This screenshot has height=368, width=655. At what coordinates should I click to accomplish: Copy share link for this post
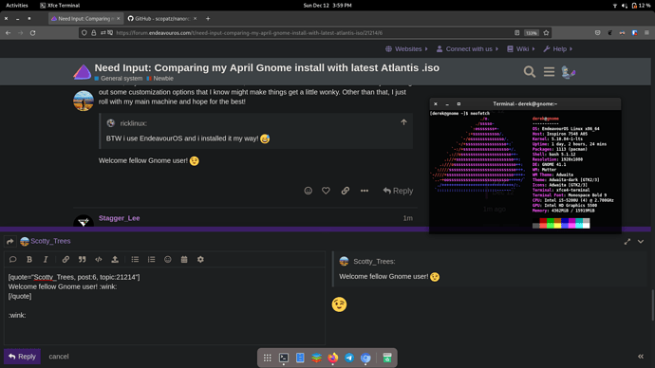pyautogui.click(x=345, y=191)
